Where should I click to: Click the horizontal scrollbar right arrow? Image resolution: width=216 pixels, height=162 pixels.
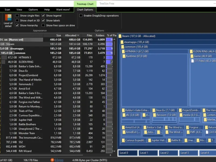(110, 155)
